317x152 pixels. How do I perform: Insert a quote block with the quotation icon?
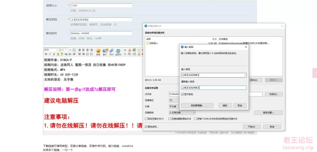tap(125, 50)
